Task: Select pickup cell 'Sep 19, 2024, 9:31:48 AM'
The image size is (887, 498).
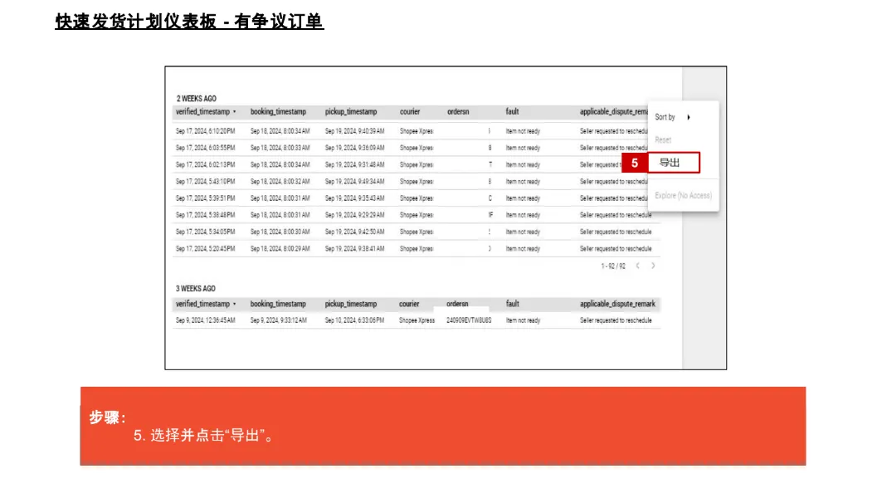Action: click(x=354, y=165)
